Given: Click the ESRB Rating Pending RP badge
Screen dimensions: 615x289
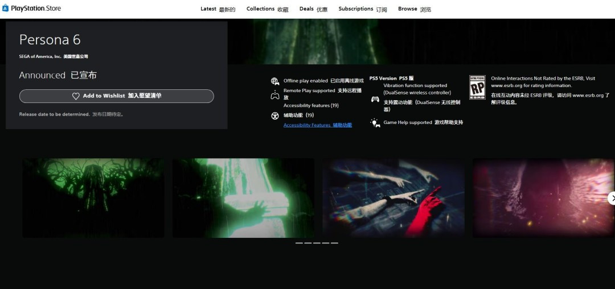Looking at the screenshot, I should pyautogui.click(x=477, y=87).
